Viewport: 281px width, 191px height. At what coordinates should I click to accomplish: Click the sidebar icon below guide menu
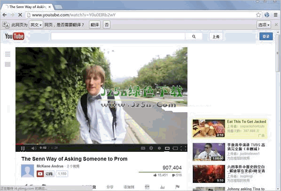pyautogui.click(x=8, y=64)
